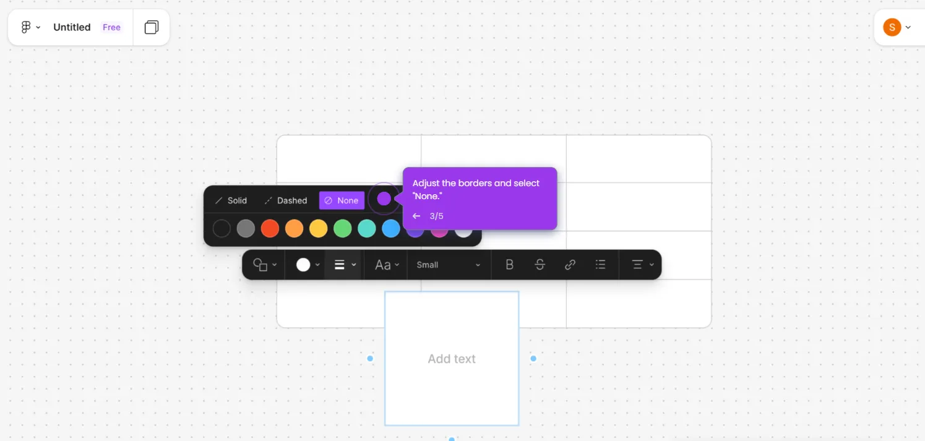Click the Untitled file name
925x441 pixels.
(72, 27)
